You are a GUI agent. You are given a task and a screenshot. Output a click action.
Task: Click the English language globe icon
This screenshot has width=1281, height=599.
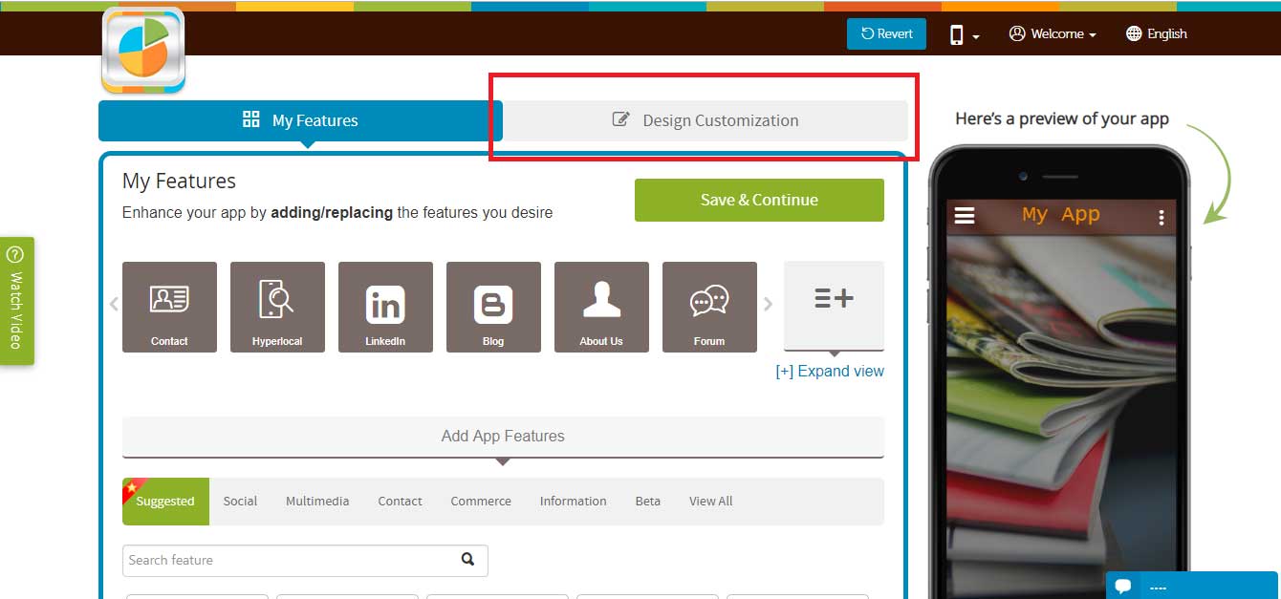coord(1133,33)
